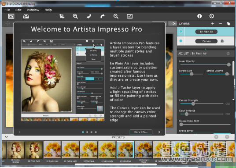This screenshot has height=168, width=236.
Task: Go to fourth welcome page dot
Action: point(96,132)
